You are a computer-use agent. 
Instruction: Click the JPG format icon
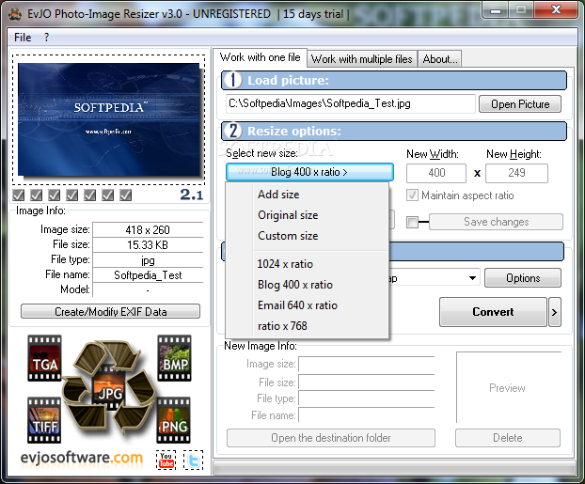[x=110, y=388]
